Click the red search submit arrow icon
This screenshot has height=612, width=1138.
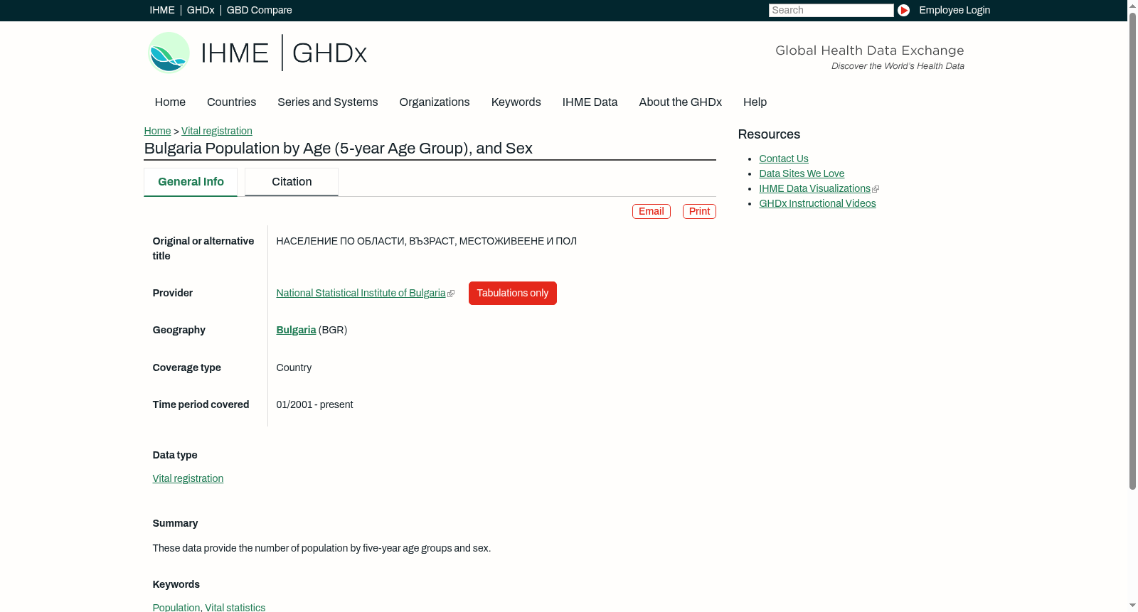point(903,10)
